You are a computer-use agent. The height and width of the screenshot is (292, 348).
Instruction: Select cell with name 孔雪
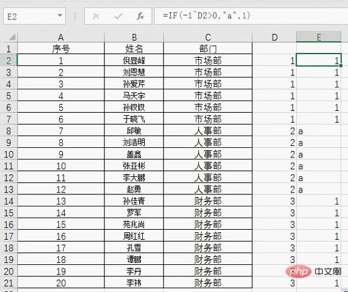point(134,248)
